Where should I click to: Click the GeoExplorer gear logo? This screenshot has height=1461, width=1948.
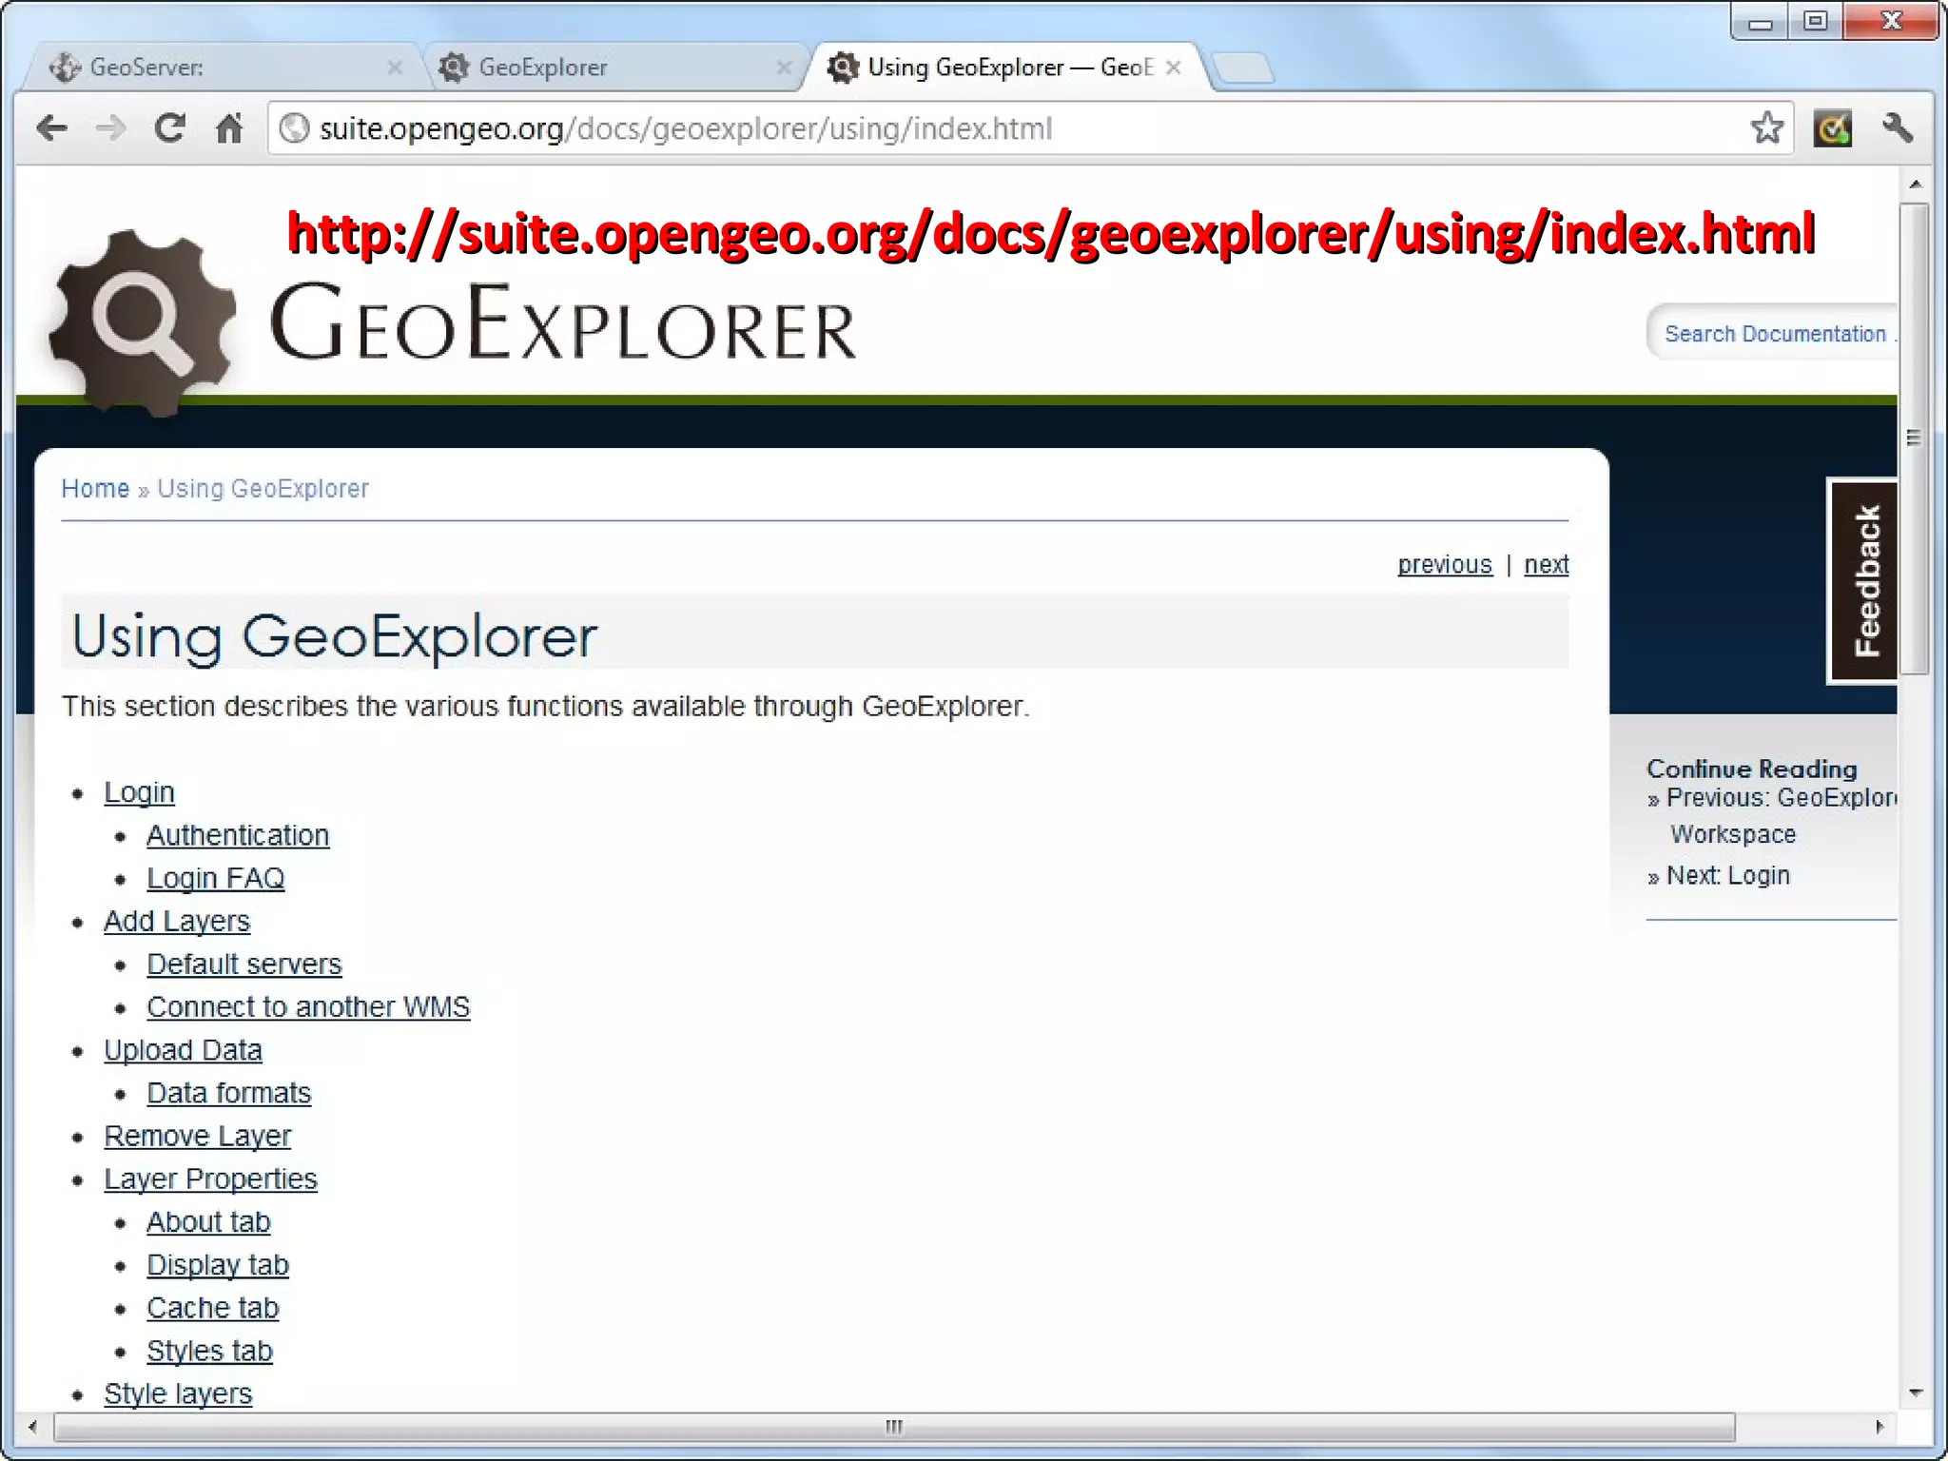[143, 321]
